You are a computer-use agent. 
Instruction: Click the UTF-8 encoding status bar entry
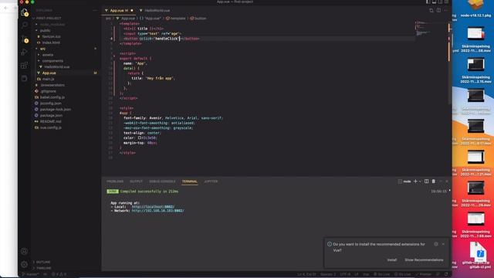[345, 274]
